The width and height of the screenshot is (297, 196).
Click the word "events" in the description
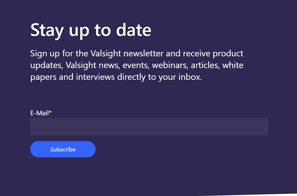coord(136,65)
